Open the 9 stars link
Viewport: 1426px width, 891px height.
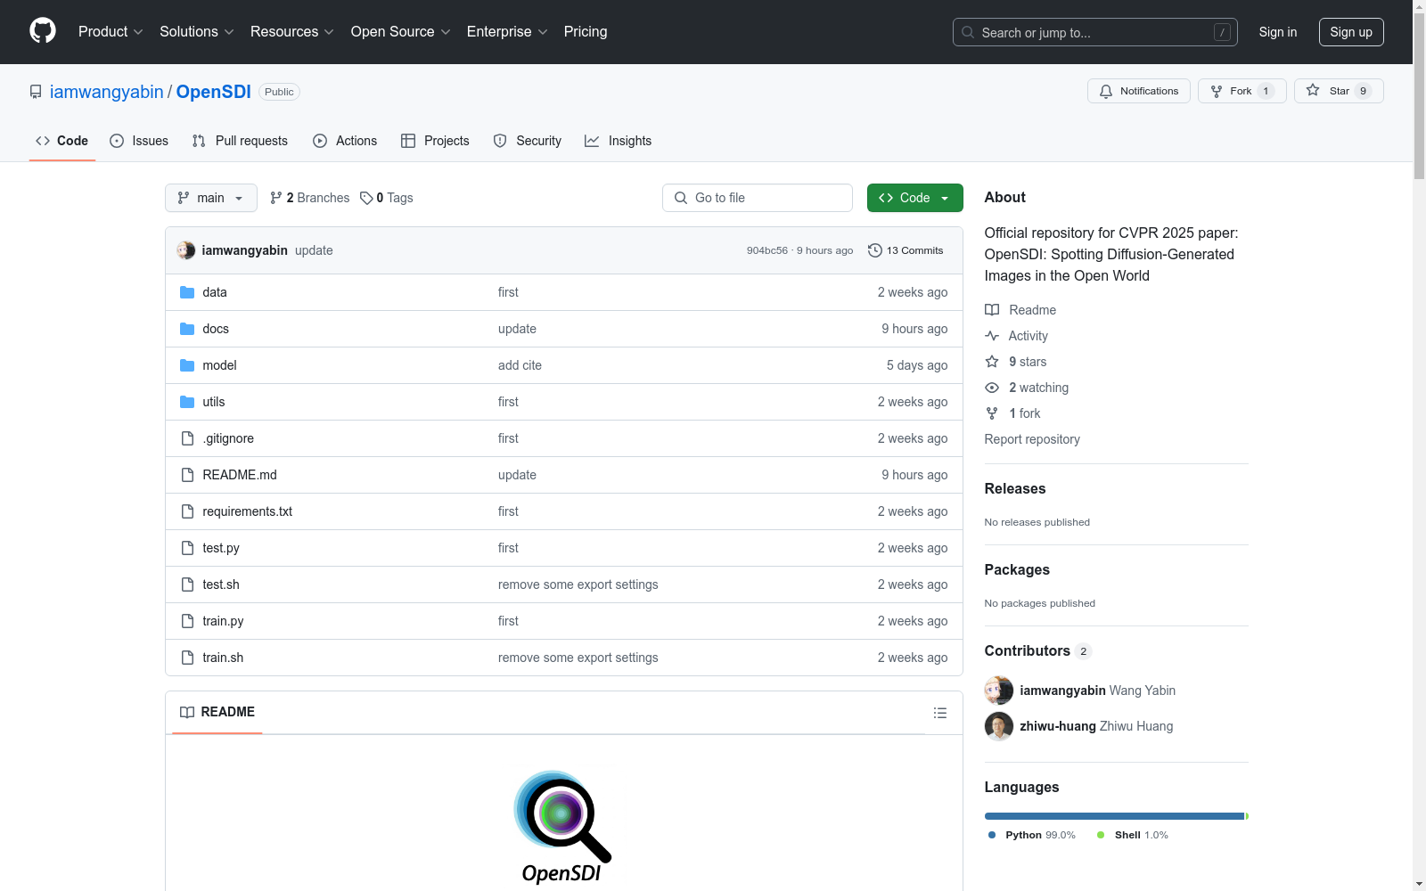coord(1016,362)
